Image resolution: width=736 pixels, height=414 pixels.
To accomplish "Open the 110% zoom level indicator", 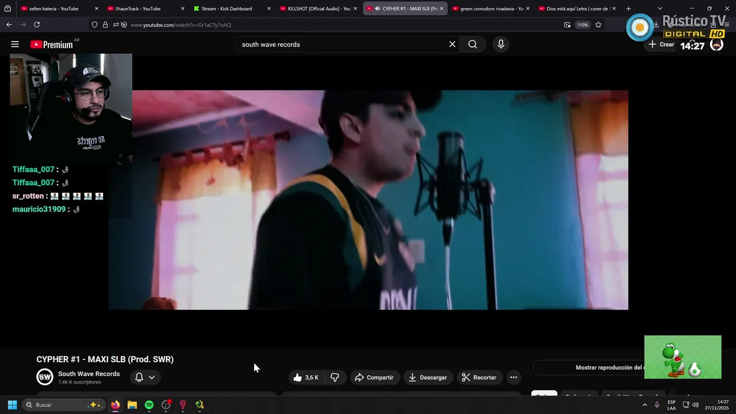I will click(582, 25).
